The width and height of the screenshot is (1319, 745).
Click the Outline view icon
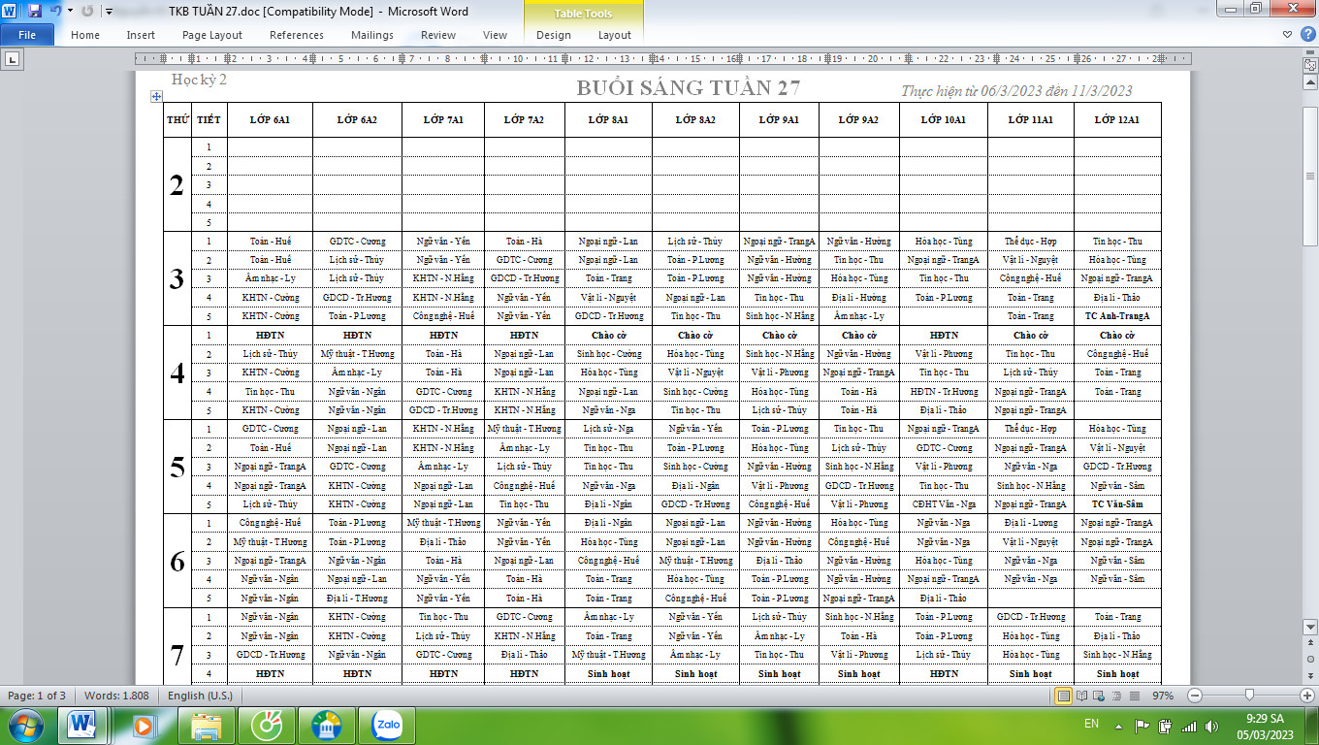(1116, 696)
